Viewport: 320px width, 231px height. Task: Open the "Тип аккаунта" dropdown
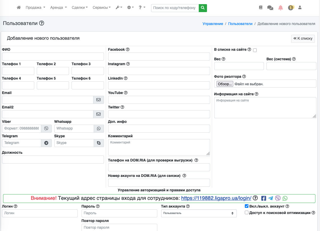click(199, 213)
